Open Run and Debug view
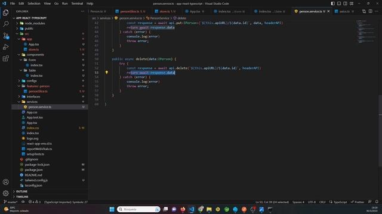Viewport: 382px width, 214px height. pos(5,47)
